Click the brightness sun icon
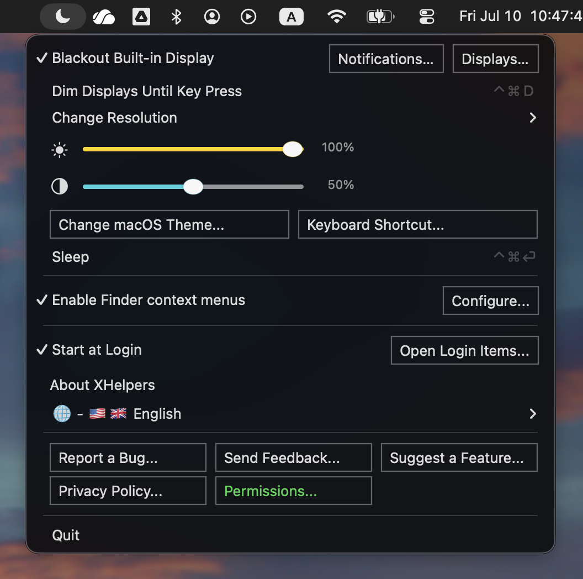The height and width of the screenshot is (579, 583). pyautogui.click(x=60, y=150)
